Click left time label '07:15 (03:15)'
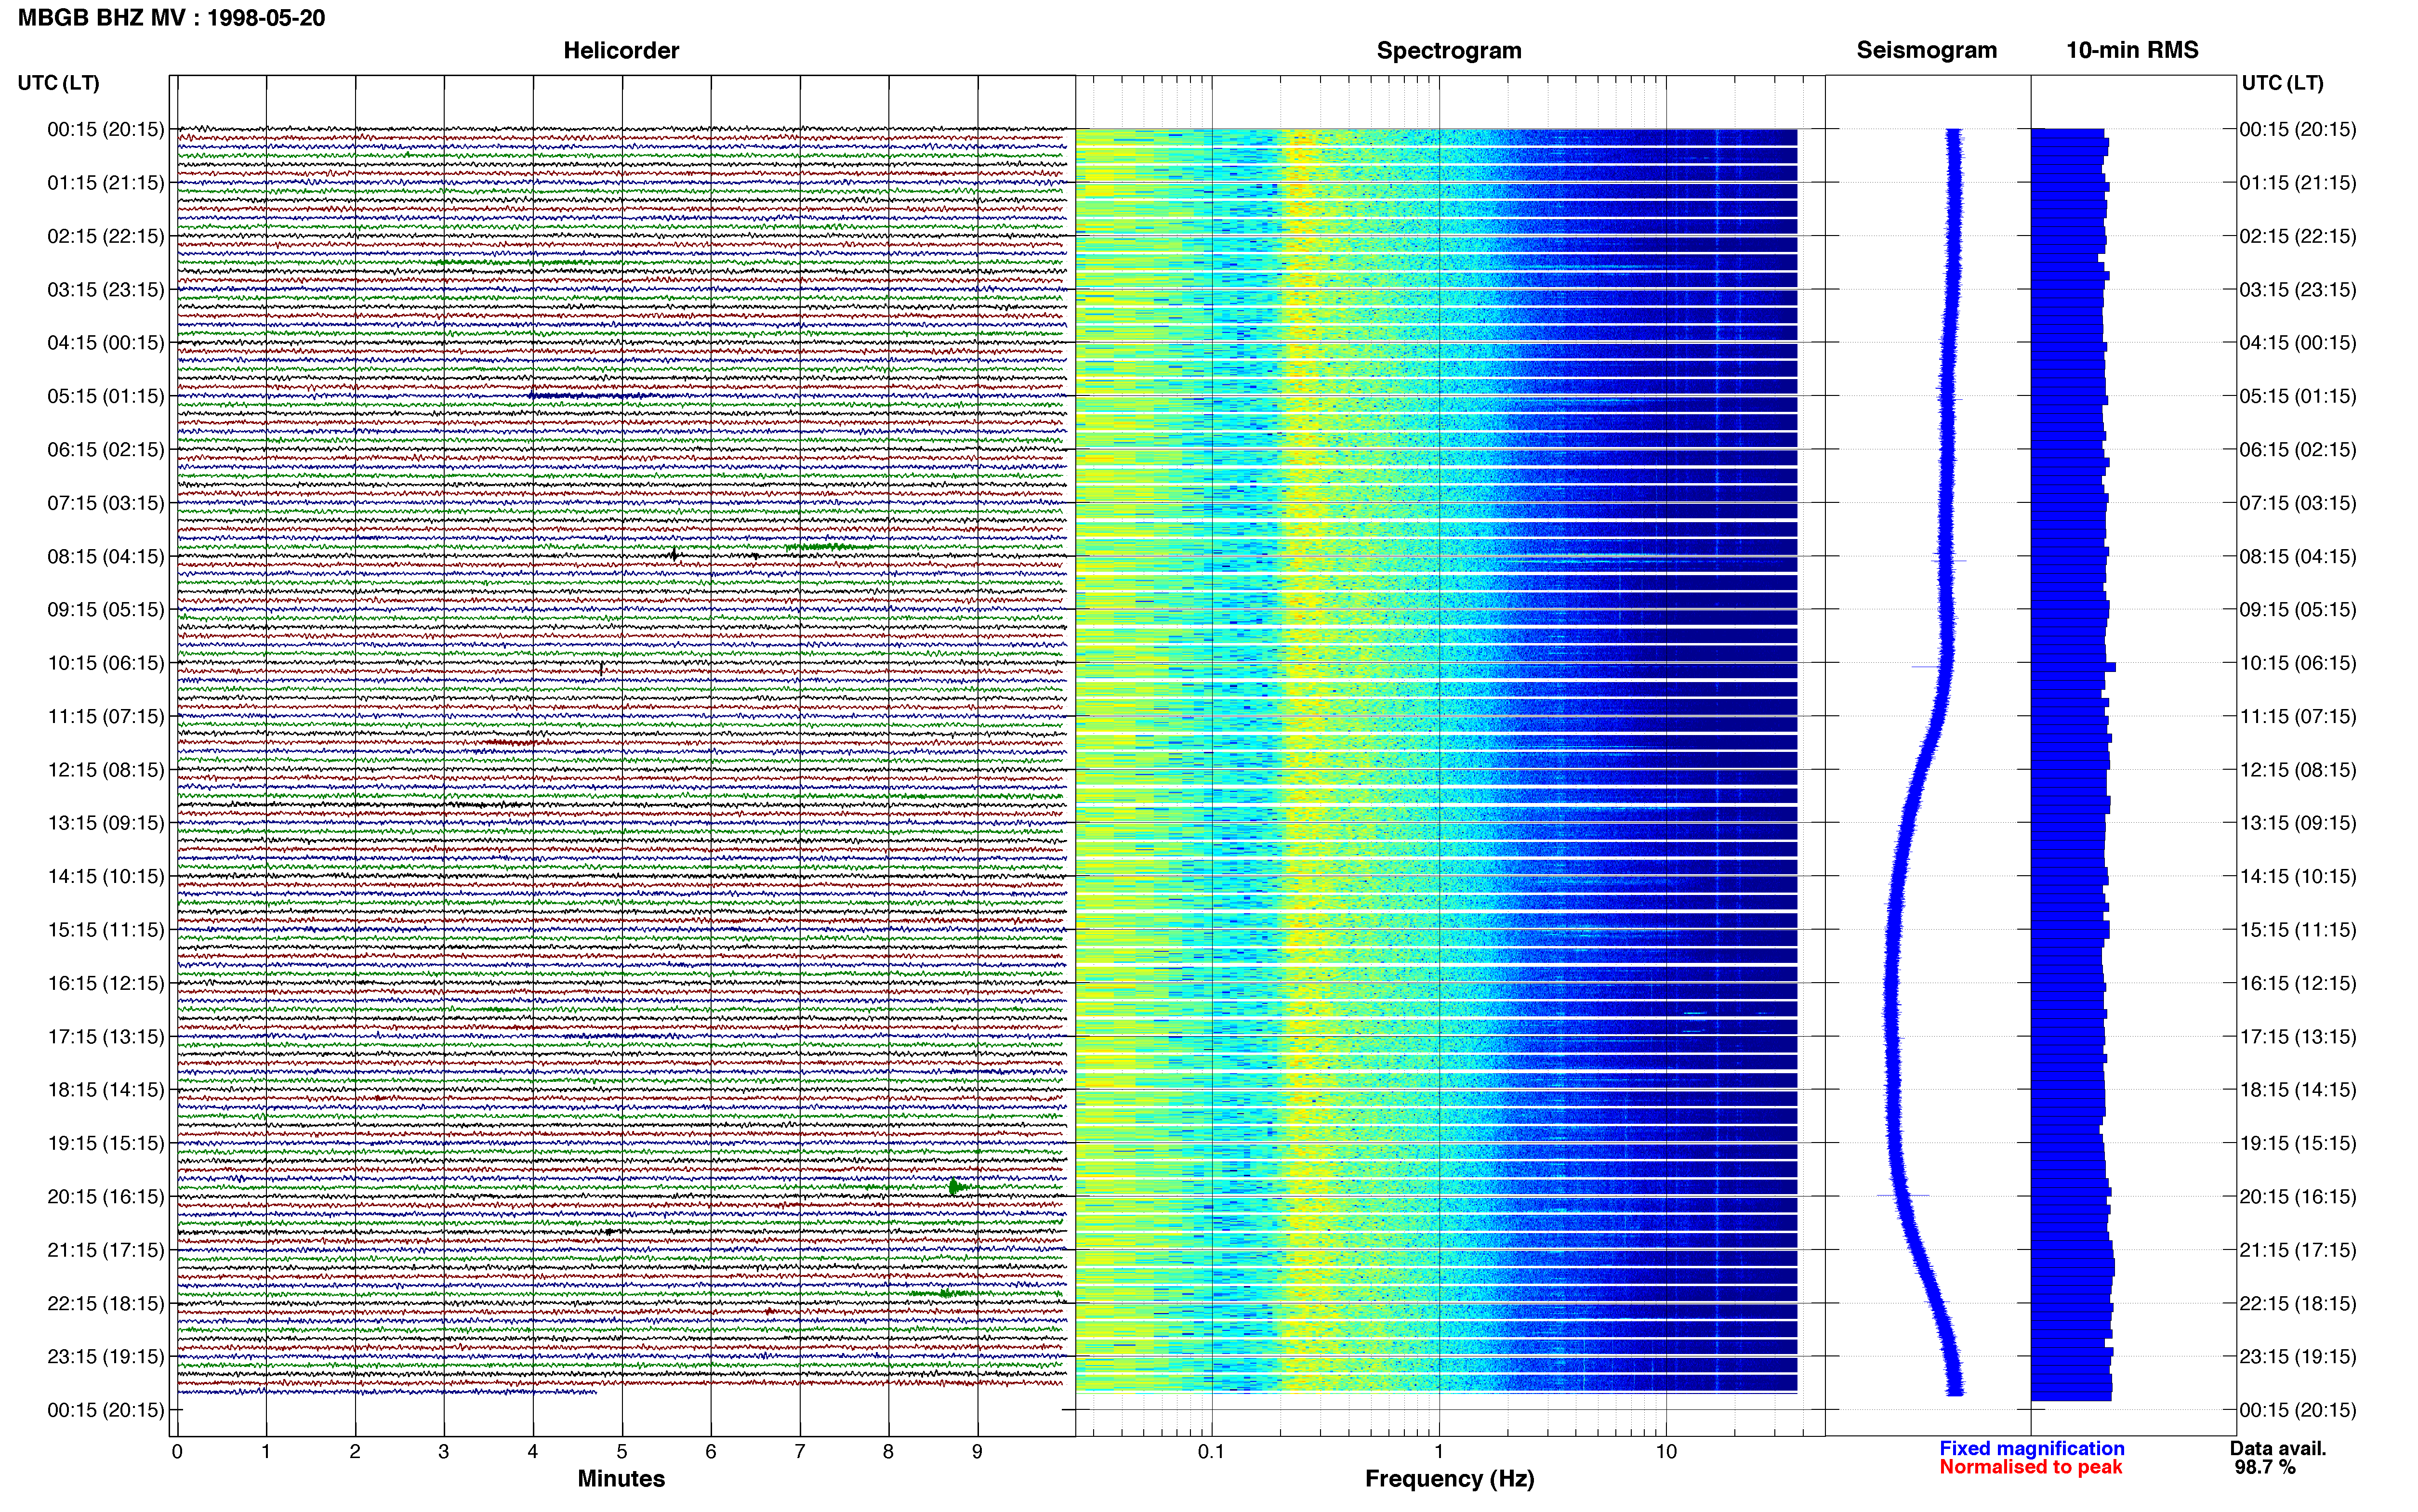The height and width of the screenshot is (1512, 2418). click(106, 503)
